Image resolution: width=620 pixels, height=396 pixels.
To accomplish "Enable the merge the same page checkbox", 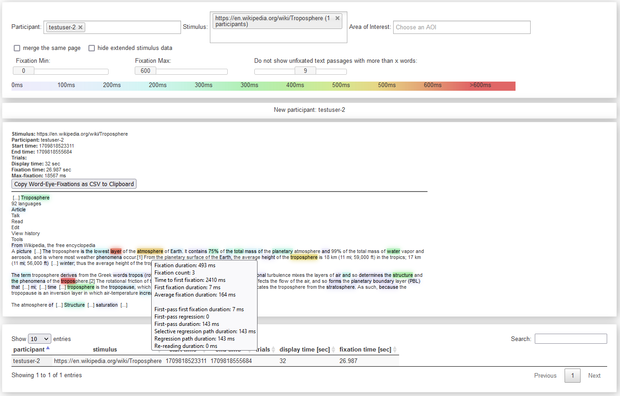I will [x=17, y=48].
